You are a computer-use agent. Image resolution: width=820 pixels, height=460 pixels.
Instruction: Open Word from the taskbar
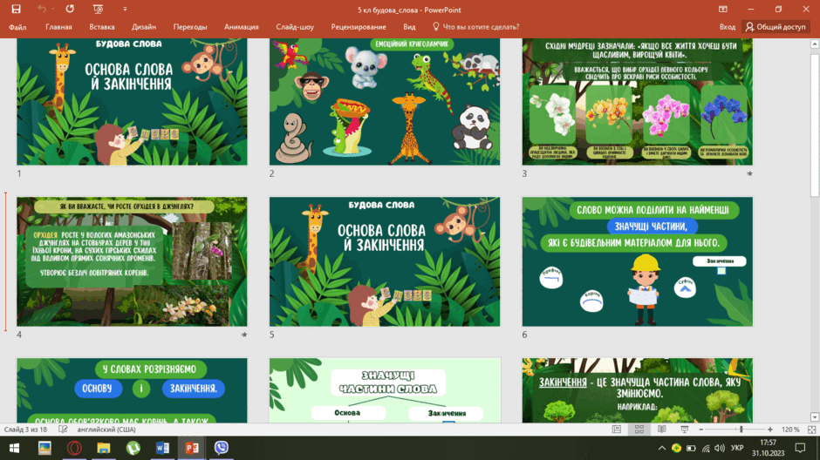coord(162,448)
